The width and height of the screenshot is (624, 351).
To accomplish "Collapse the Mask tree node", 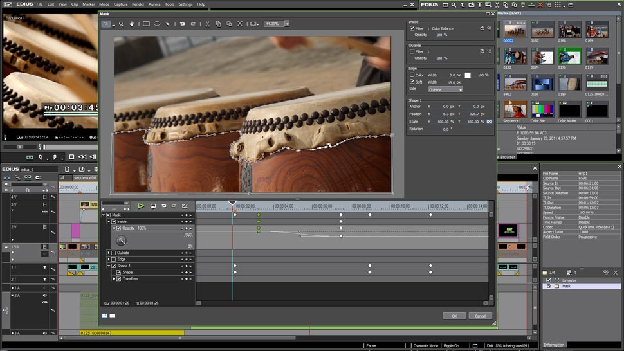I will [x=104, y=215].
